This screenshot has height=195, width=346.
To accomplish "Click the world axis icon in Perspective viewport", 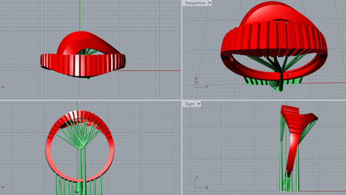I will [x=198, y=83].
